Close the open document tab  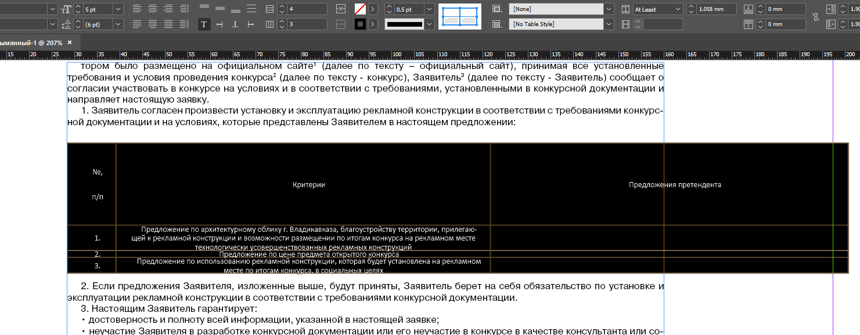[70, 43]
